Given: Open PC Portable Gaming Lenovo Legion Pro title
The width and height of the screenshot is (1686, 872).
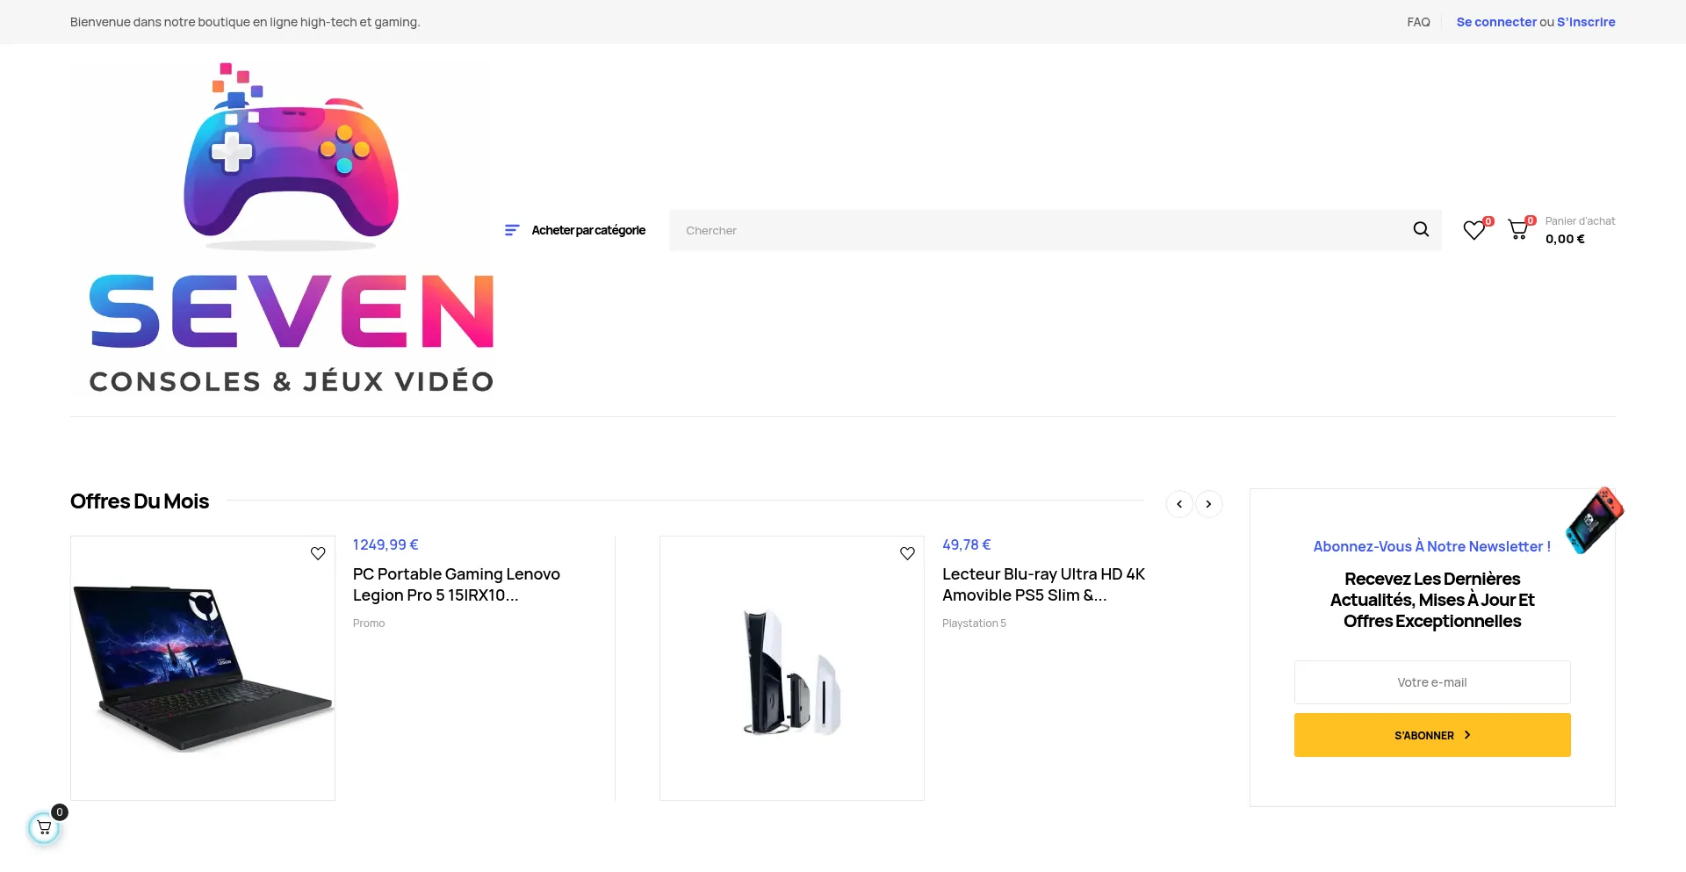Looking at the screenshot, I should [x=457, y=585].
